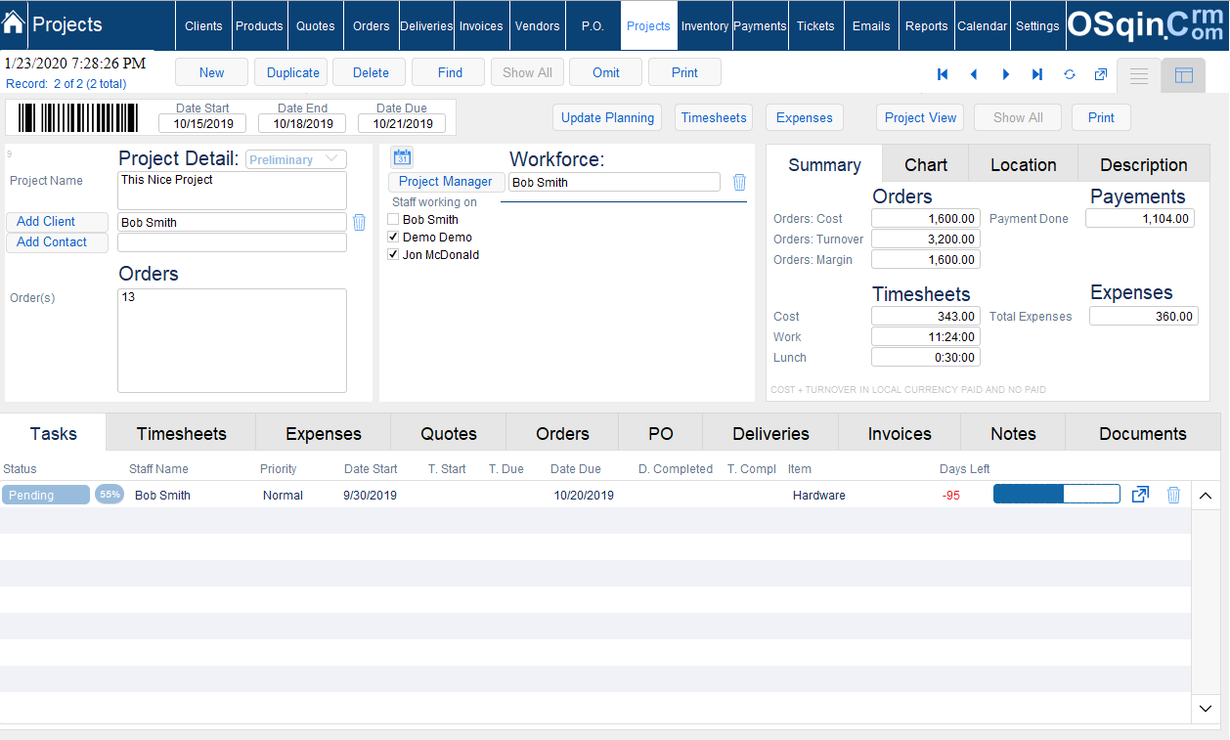Open the Deliveries tab
1230x740 pixels.
tap(770, 433)
